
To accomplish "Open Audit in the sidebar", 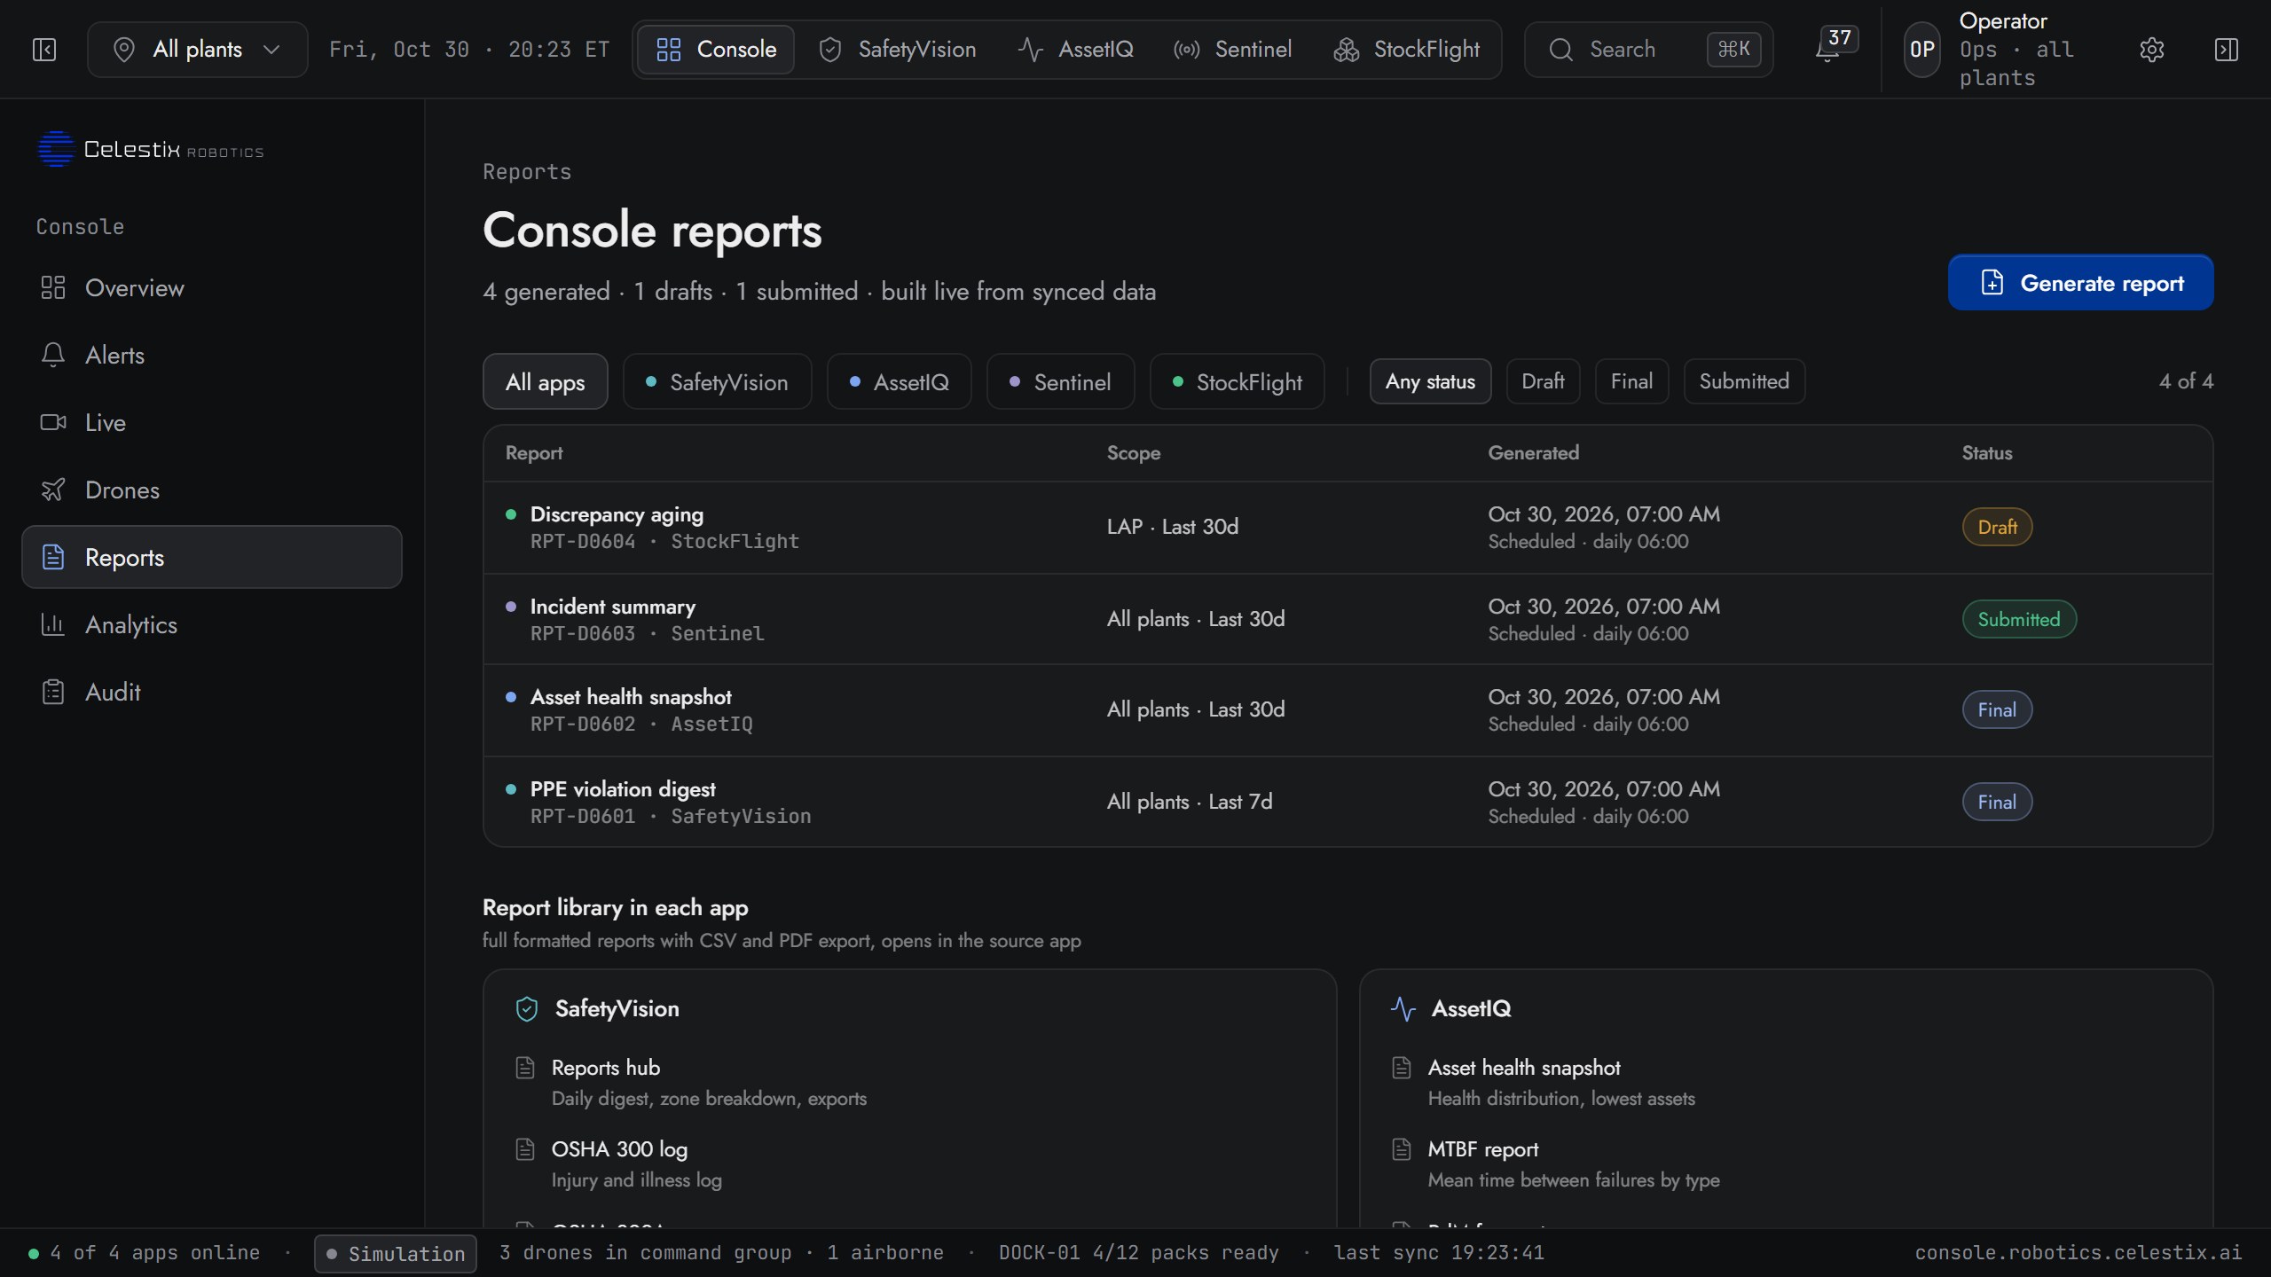I will [211, 693].
